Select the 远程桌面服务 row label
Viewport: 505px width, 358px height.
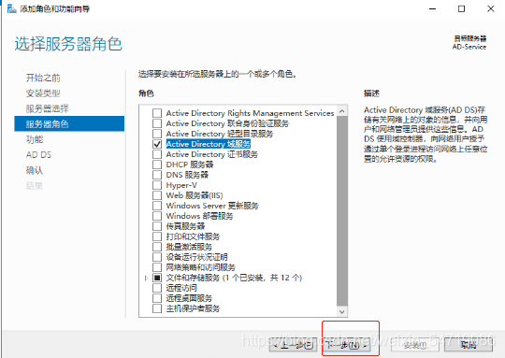(x=189, y=298)
